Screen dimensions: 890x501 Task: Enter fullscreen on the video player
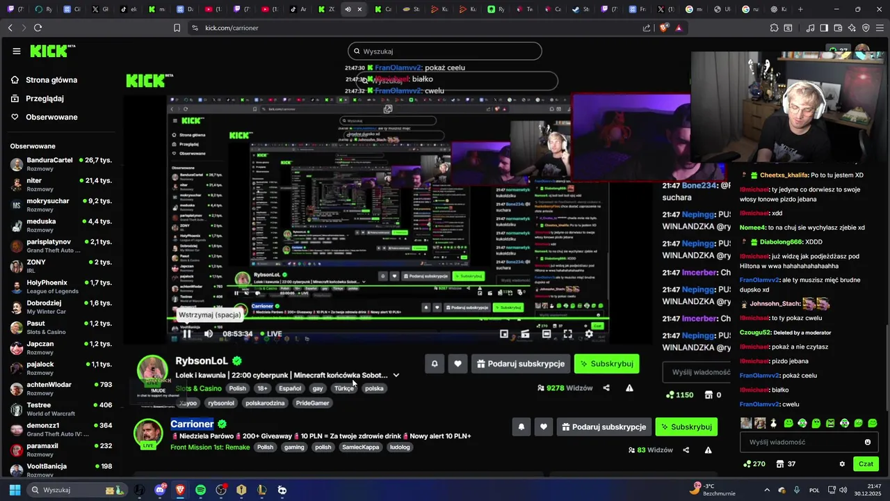tap(567, 334)
